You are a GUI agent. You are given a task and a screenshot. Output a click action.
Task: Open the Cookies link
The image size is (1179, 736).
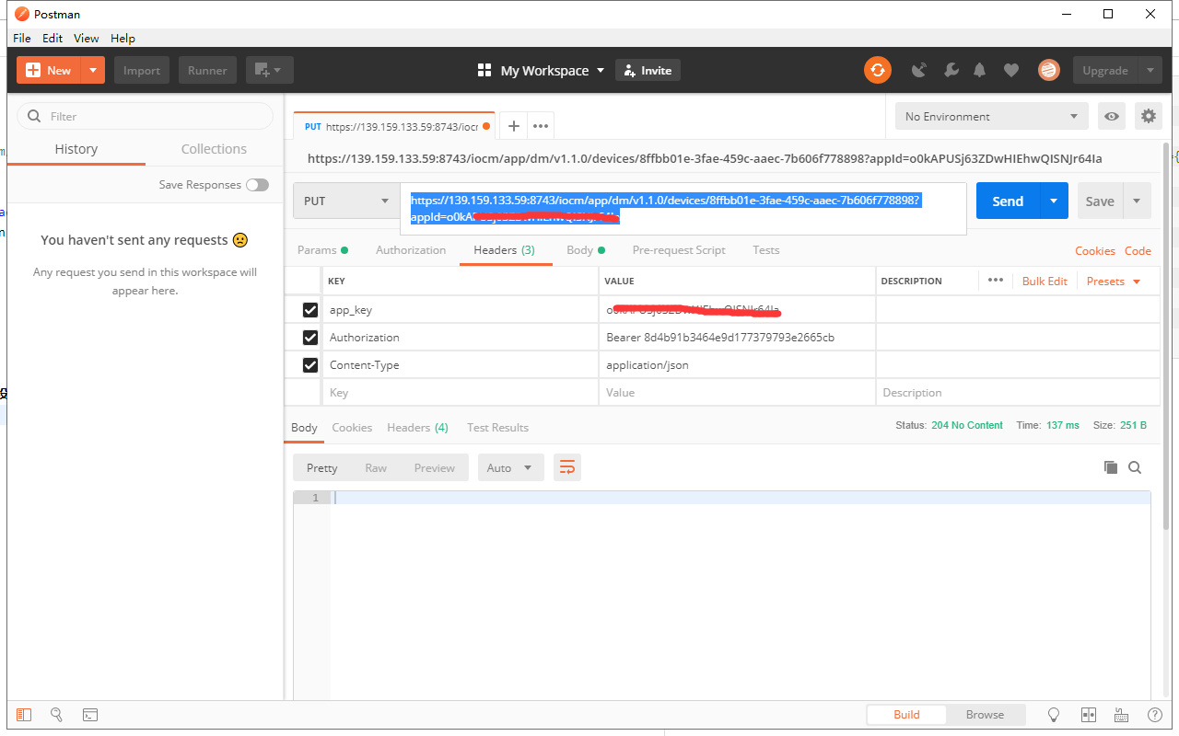(1095, 250)
